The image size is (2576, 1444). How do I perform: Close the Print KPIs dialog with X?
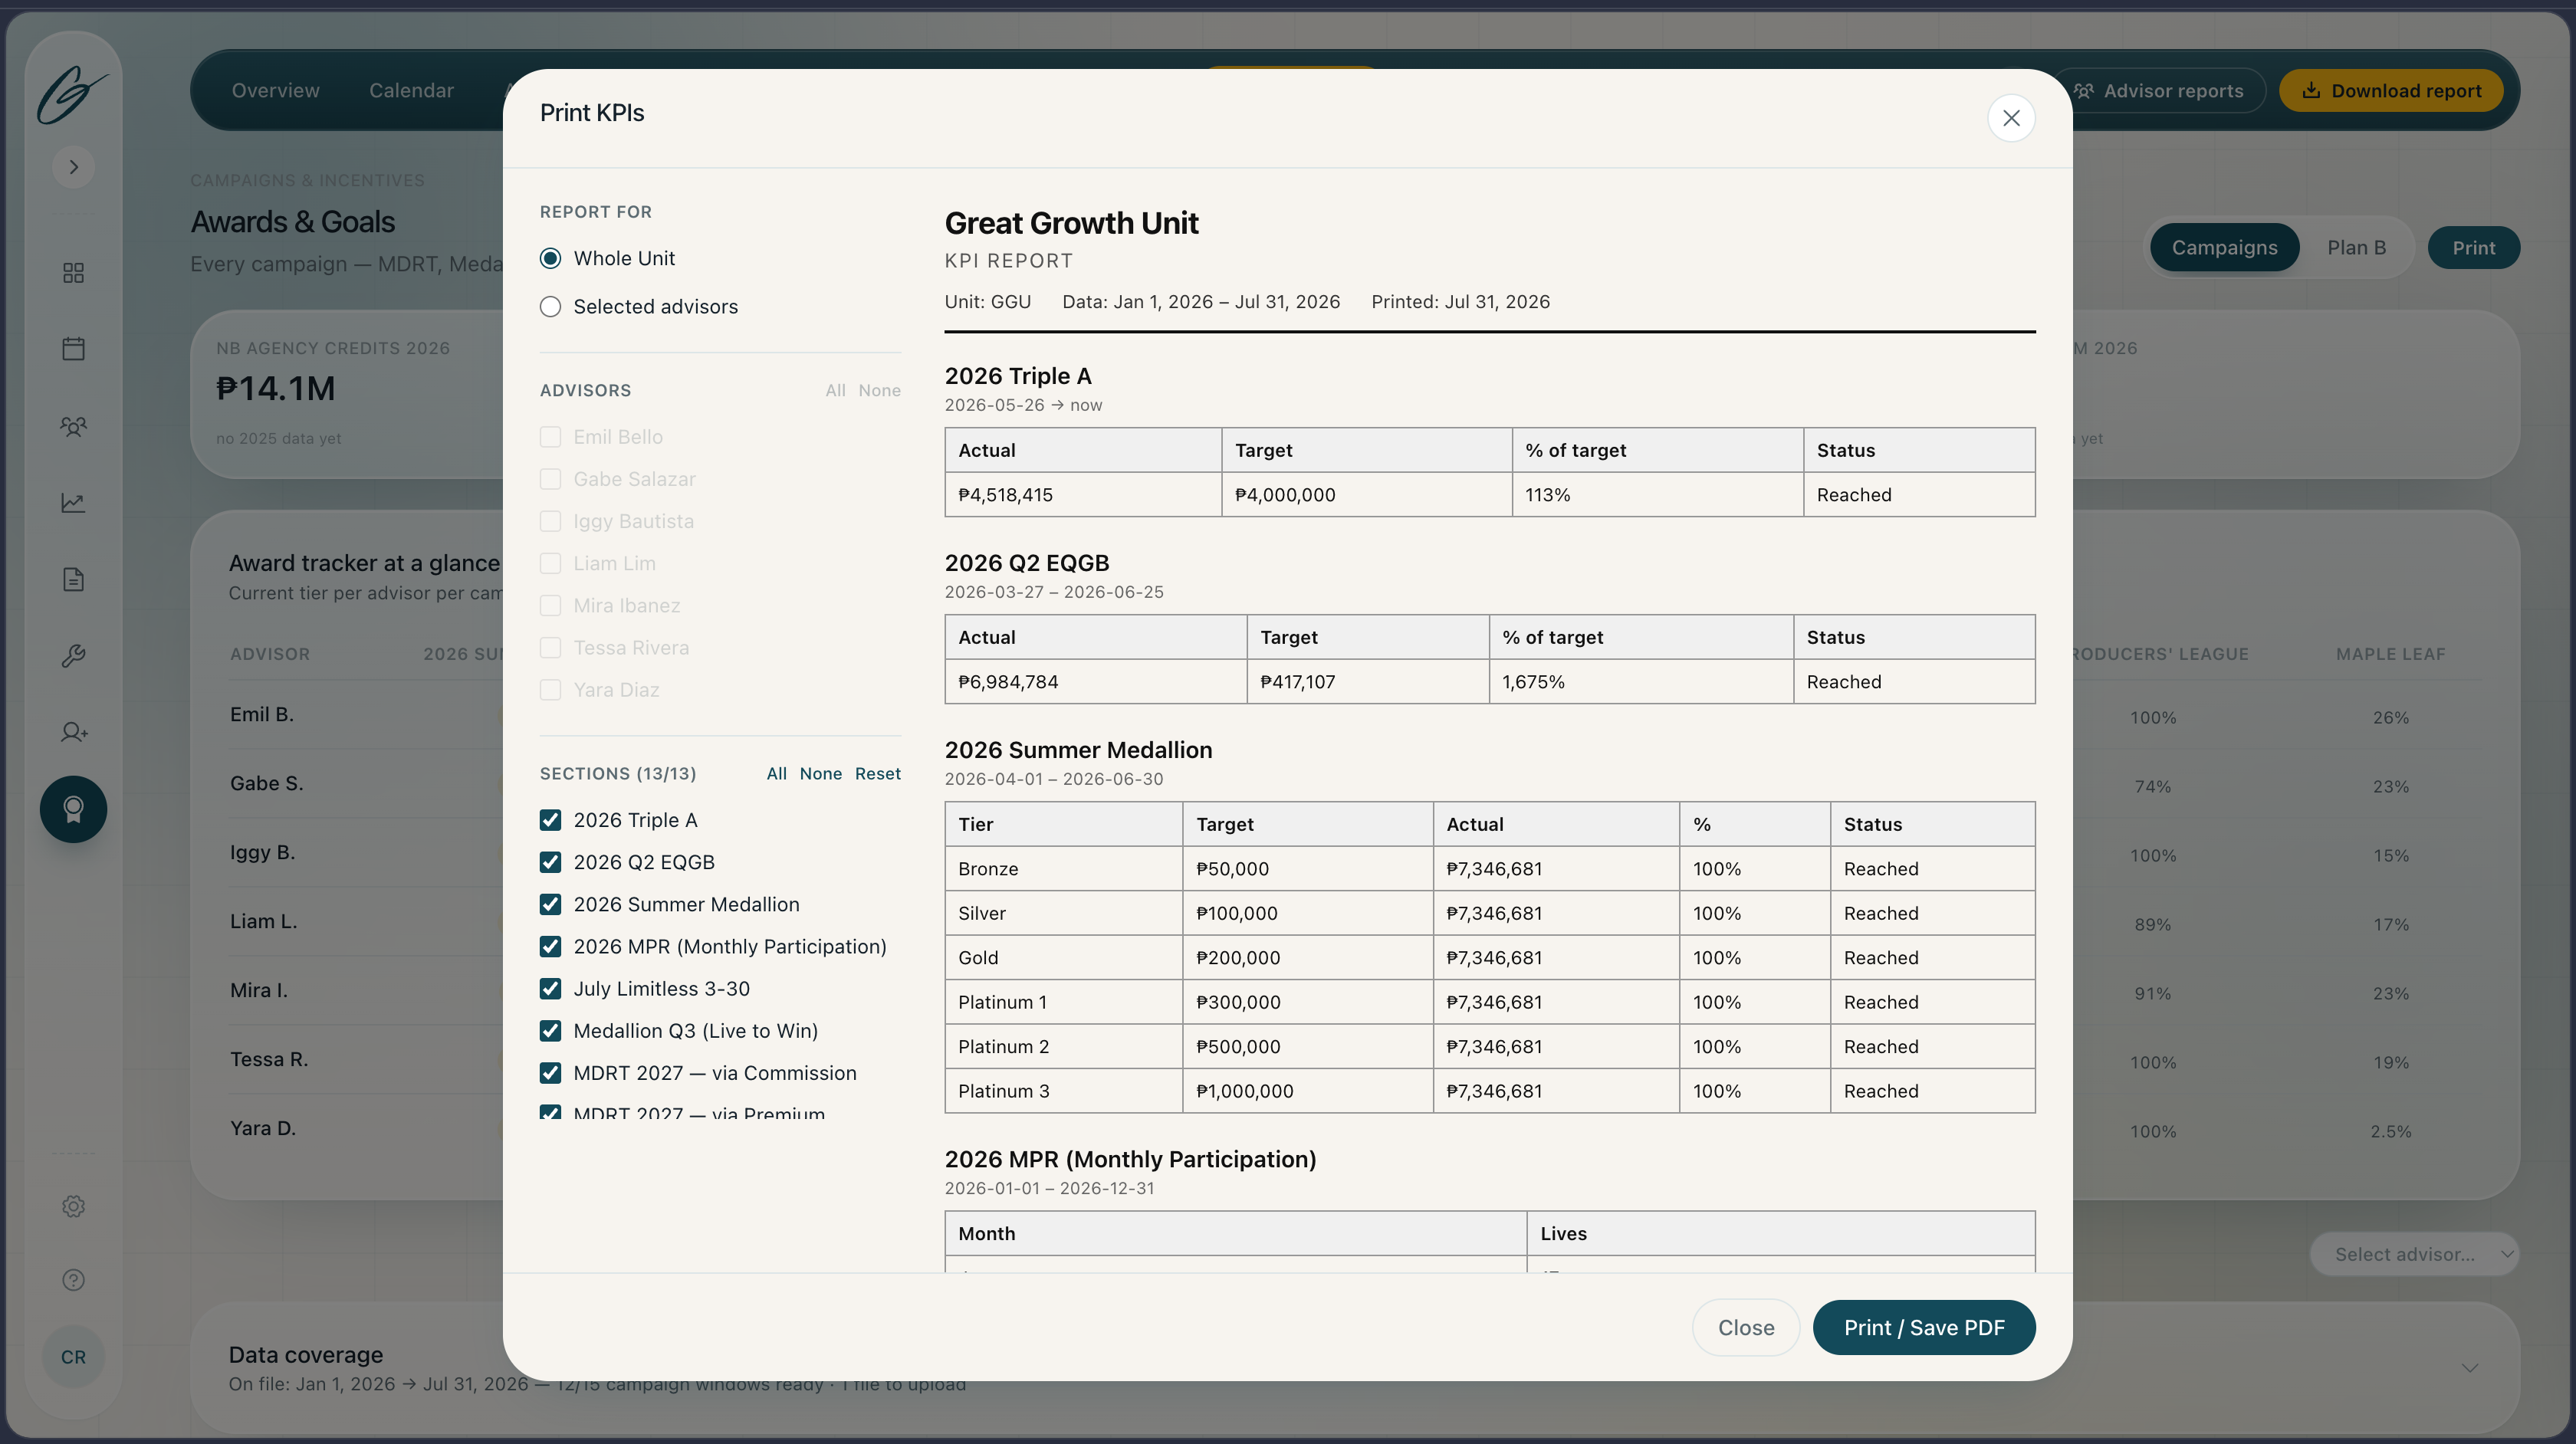[2011, 118]
